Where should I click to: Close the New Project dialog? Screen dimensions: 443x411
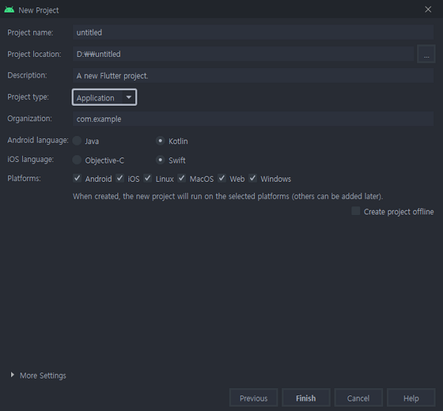428,10
